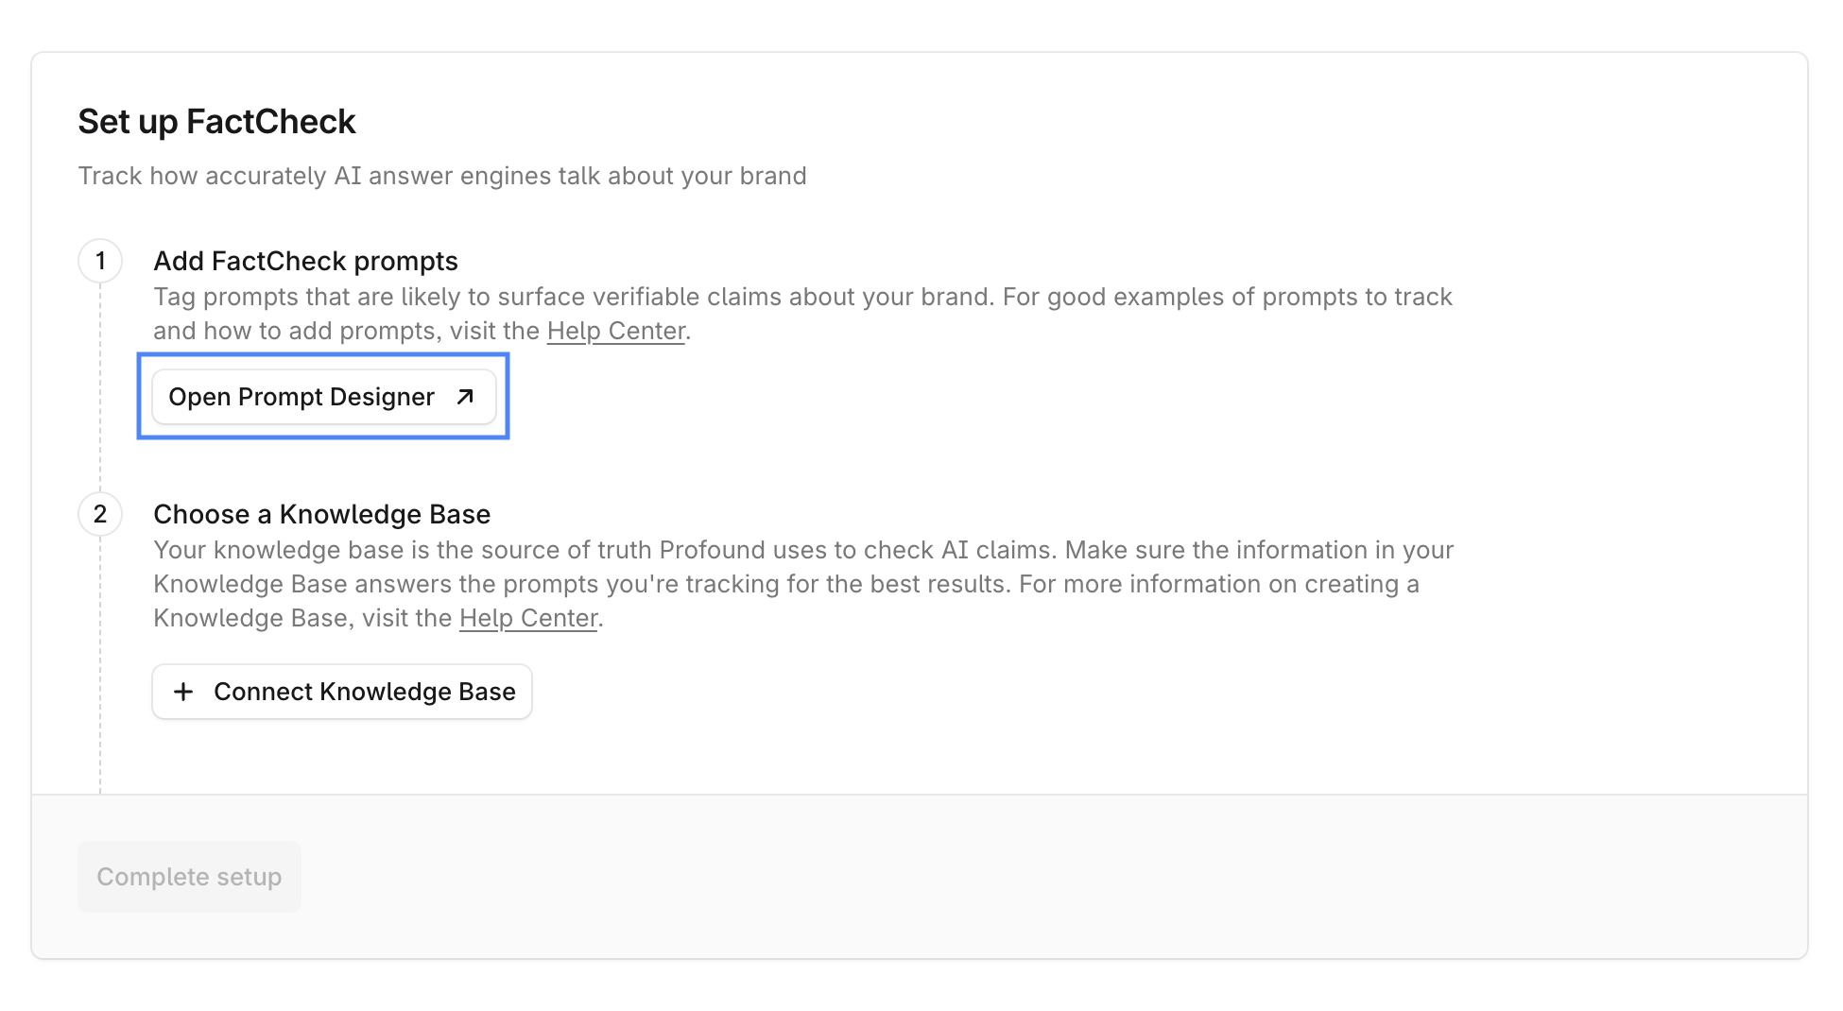Click the 'Add FactCheck prompts' step title
This screenshot has height=1011, width=1843.
click(305, 261)
